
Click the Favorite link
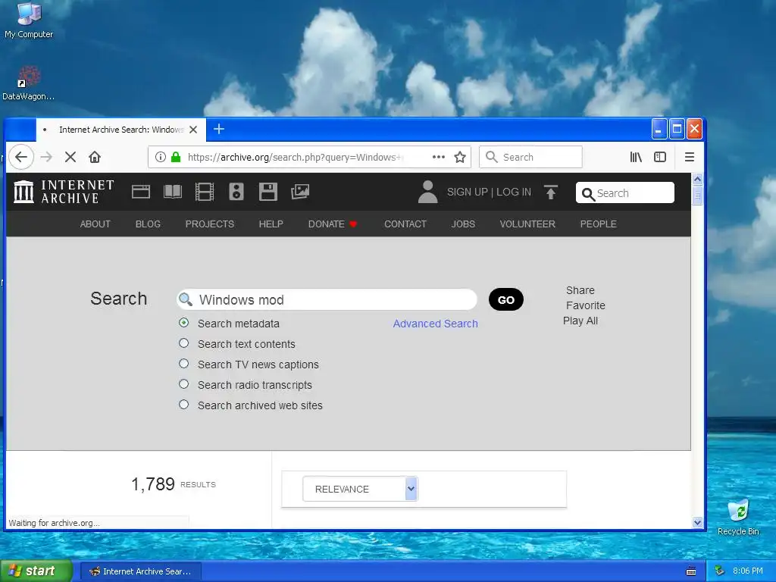tap(586, 306)
